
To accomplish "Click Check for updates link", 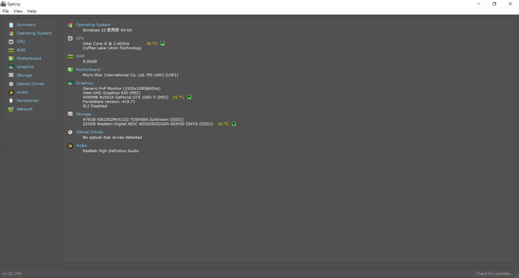I will click(x=494, y=274).
